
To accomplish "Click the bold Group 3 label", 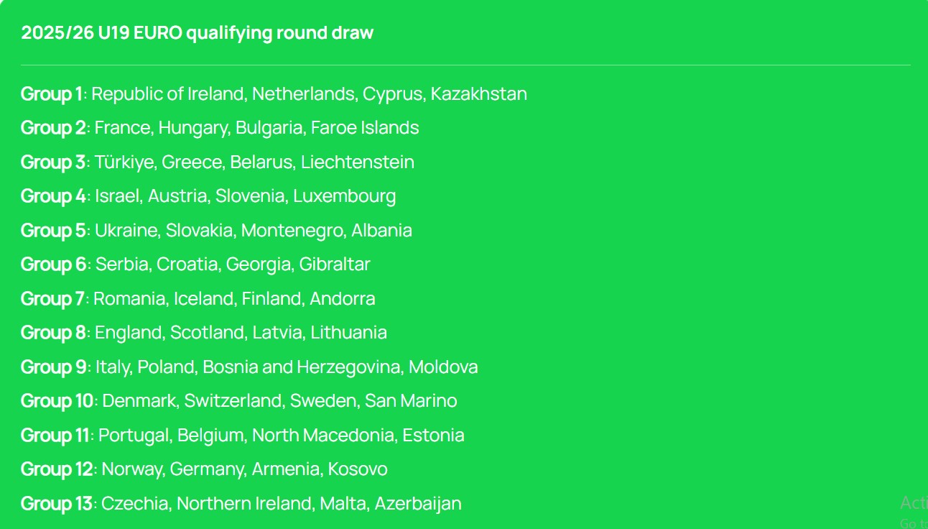I will (53, 162).
